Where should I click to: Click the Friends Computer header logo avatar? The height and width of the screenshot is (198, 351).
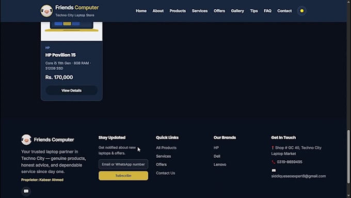46,11
